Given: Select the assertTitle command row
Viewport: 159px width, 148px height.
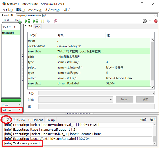Looking at the screenshot, I should coord(89,51).
